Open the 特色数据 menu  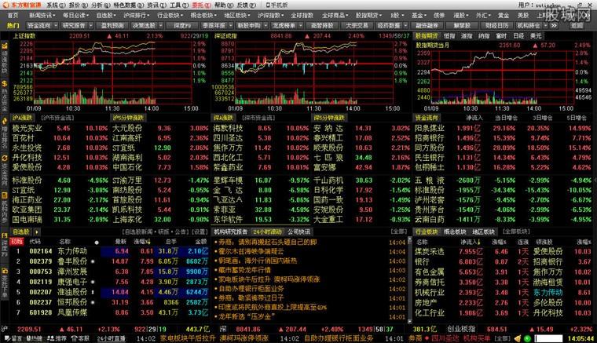pos(129,5)
